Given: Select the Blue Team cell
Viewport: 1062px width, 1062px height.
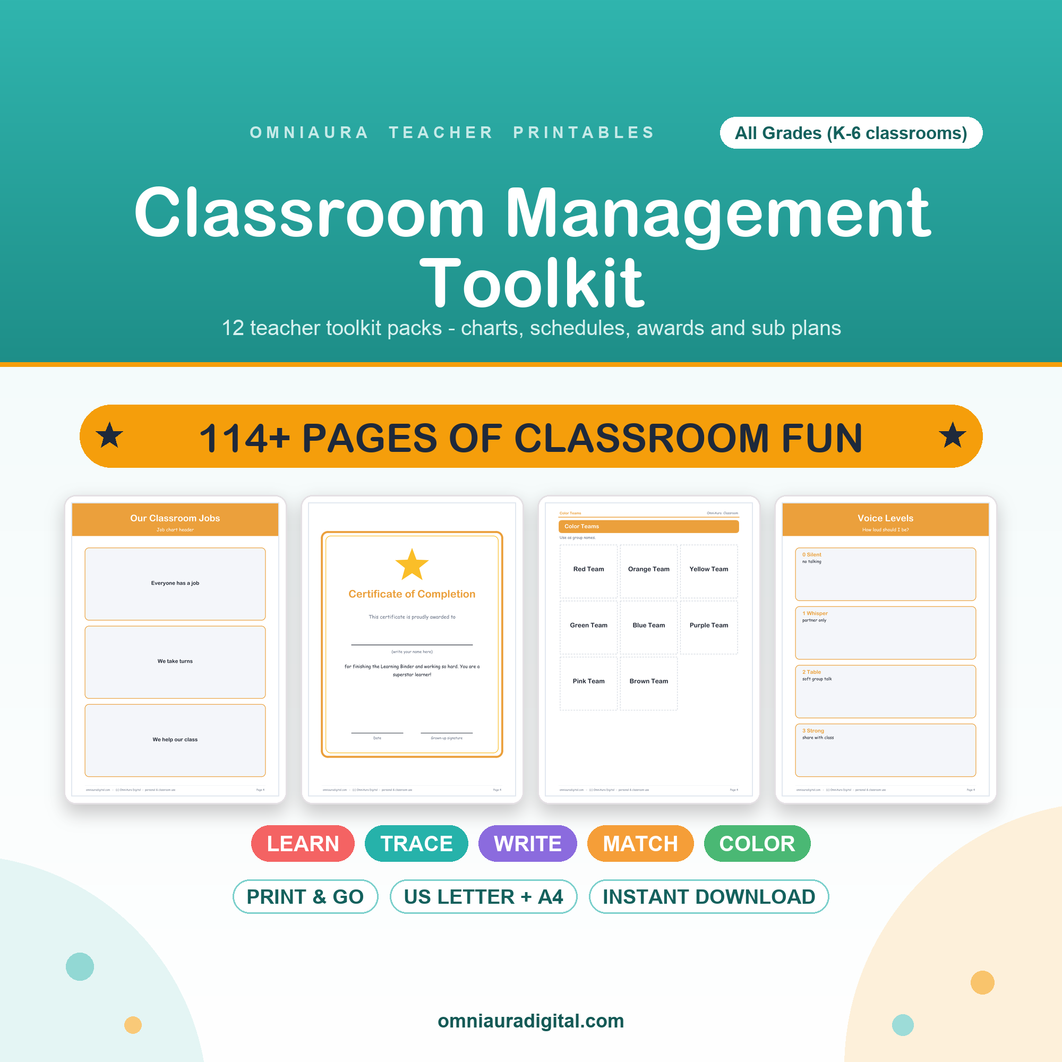Looking at the screenshot, I should click(649, 627).
